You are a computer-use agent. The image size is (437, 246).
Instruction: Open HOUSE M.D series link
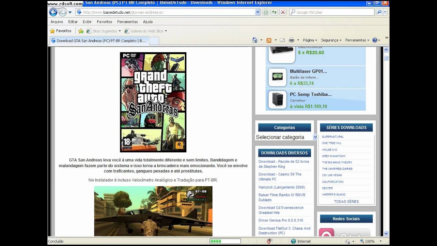(329, 150)
